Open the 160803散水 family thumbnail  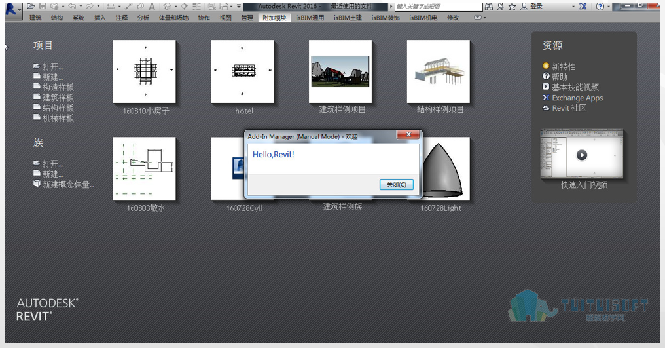tap(144, 168)
